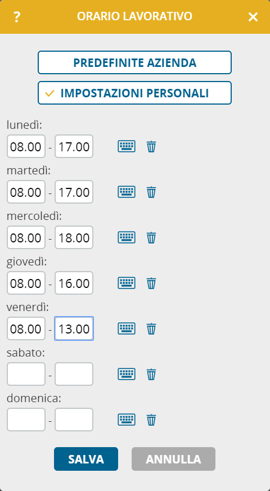Click keyboard icon for venerdì row
270x491 pixels.
click(x=127, y=328)
